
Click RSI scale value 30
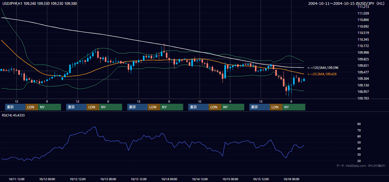(x=359, y=154)
